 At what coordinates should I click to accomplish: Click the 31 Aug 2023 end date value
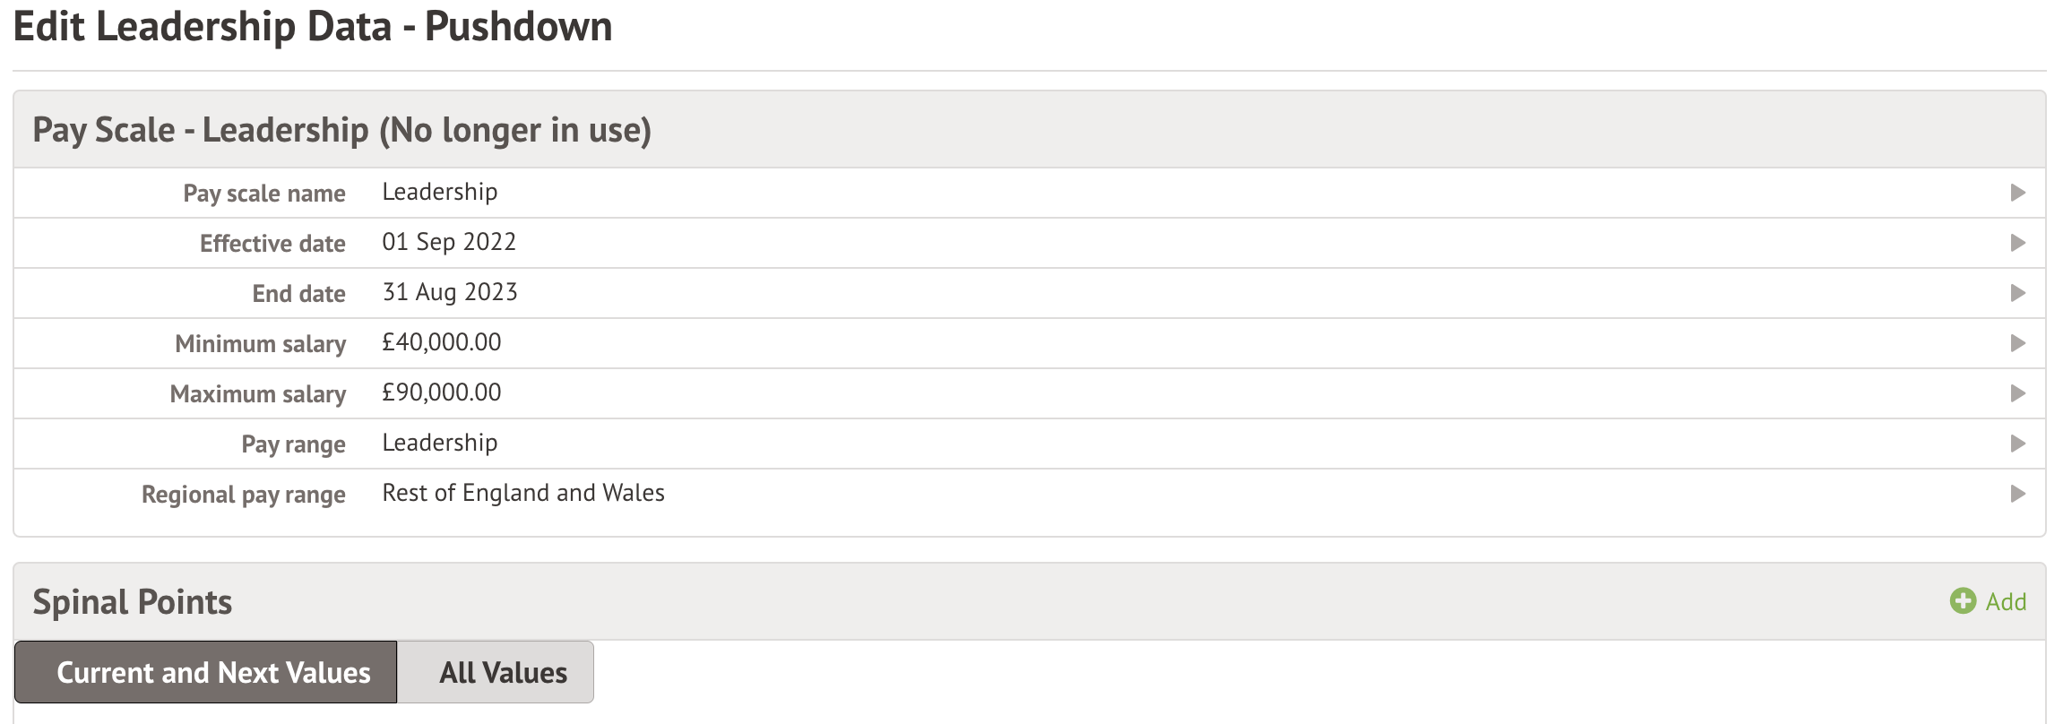(x=450, y=292)
